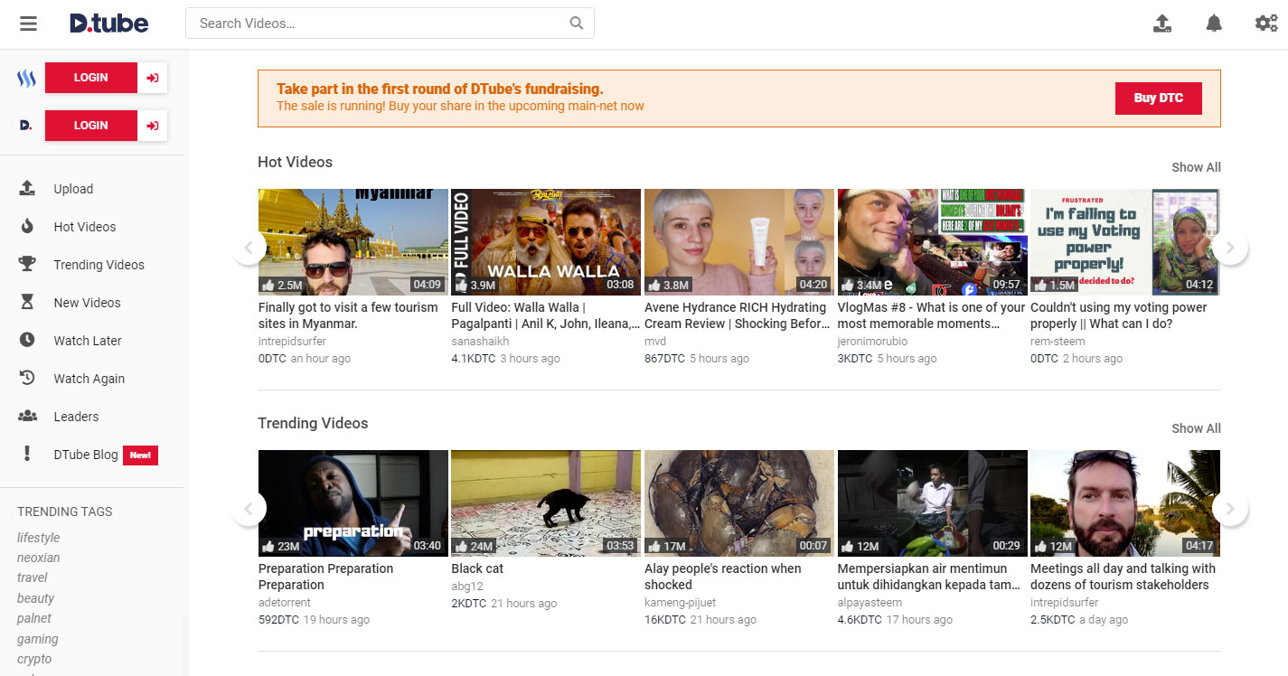Open the Avene Hydrance cream review thumbnail
The height and width of the screenshot is (676, 1288).
click(739, 242)
